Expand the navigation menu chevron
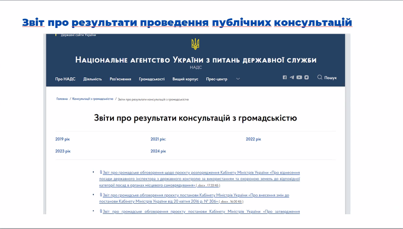 click(238, 79)
